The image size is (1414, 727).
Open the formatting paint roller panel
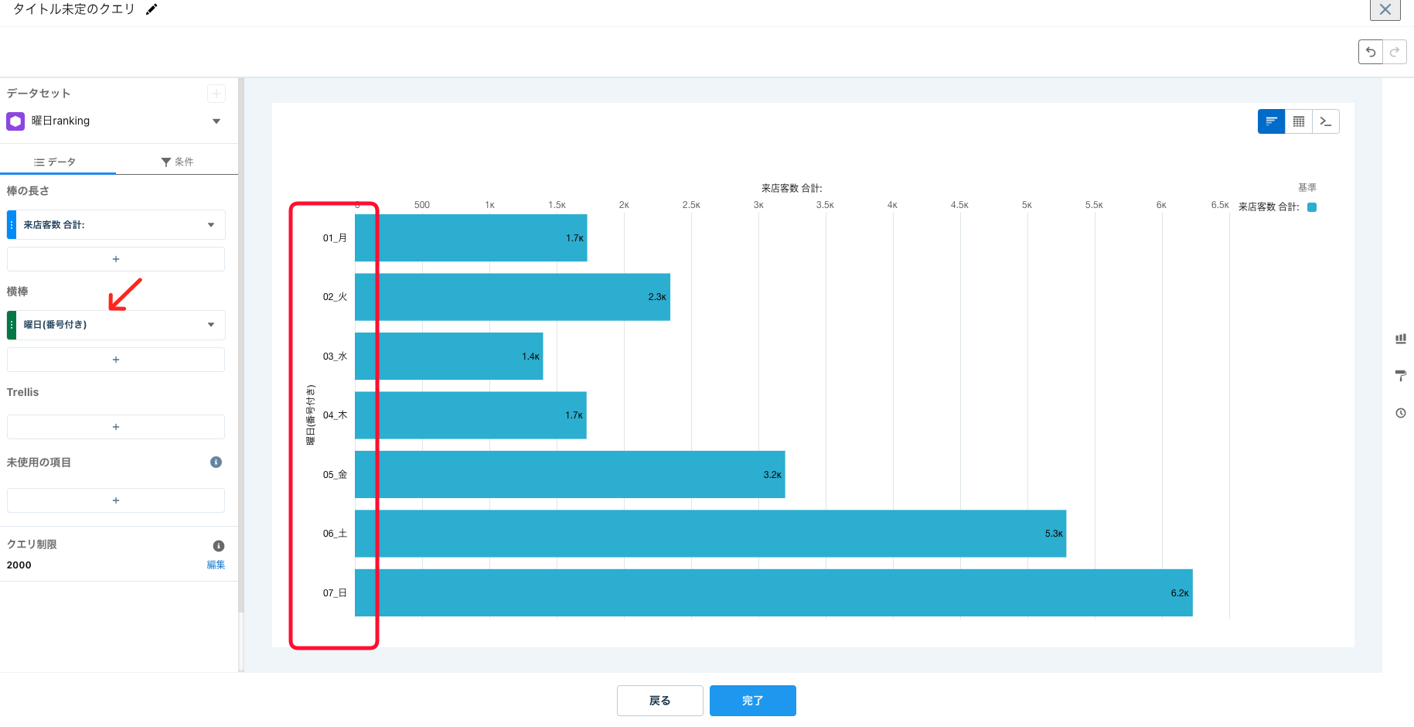coord(1401,376)
